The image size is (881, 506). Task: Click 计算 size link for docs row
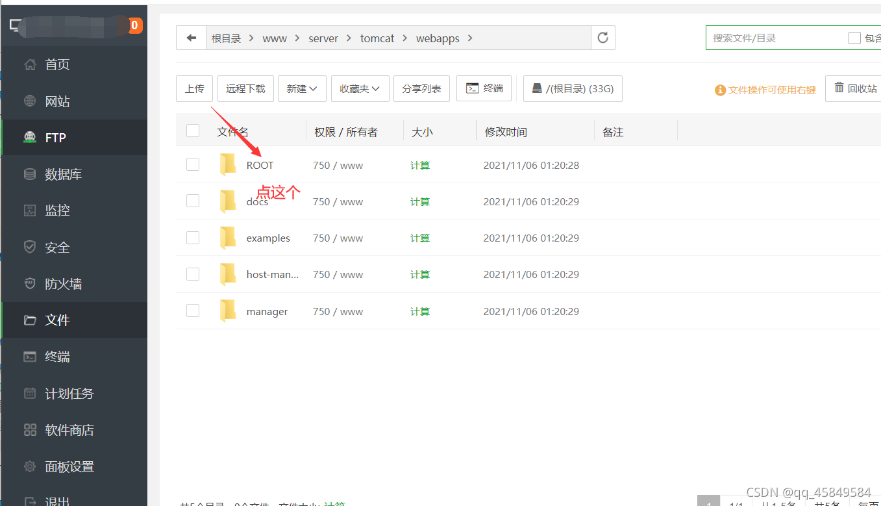420,201
